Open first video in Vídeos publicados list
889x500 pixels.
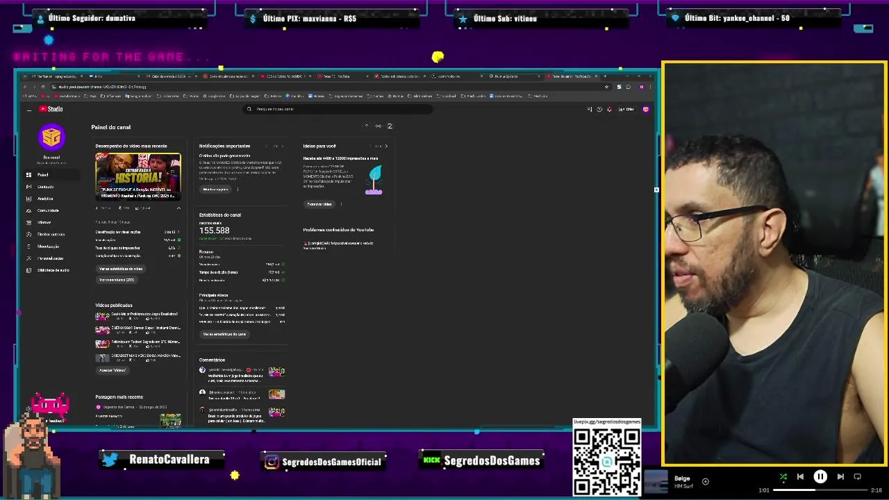tap(138, 316)
